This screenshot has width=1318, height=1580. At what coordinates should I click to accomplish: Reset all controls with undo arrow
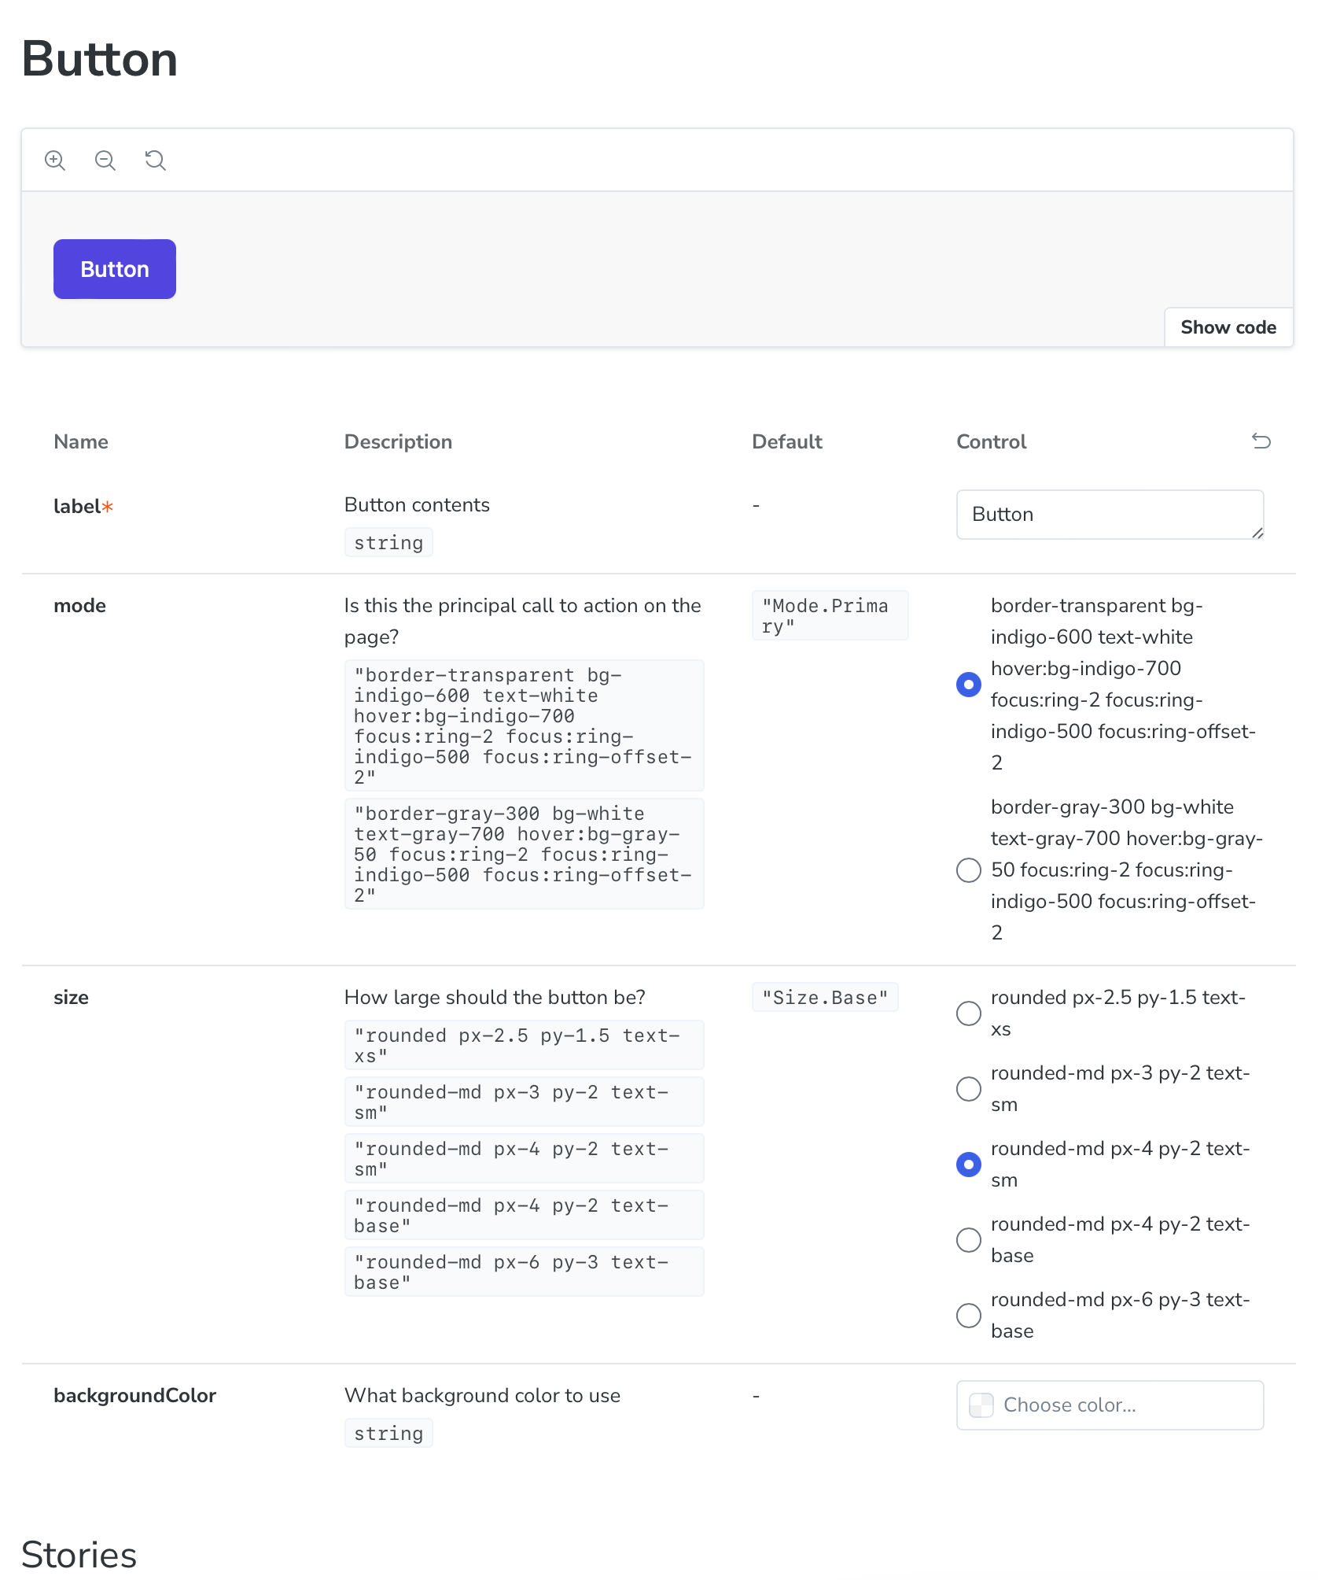click(x=1261, y=441)
